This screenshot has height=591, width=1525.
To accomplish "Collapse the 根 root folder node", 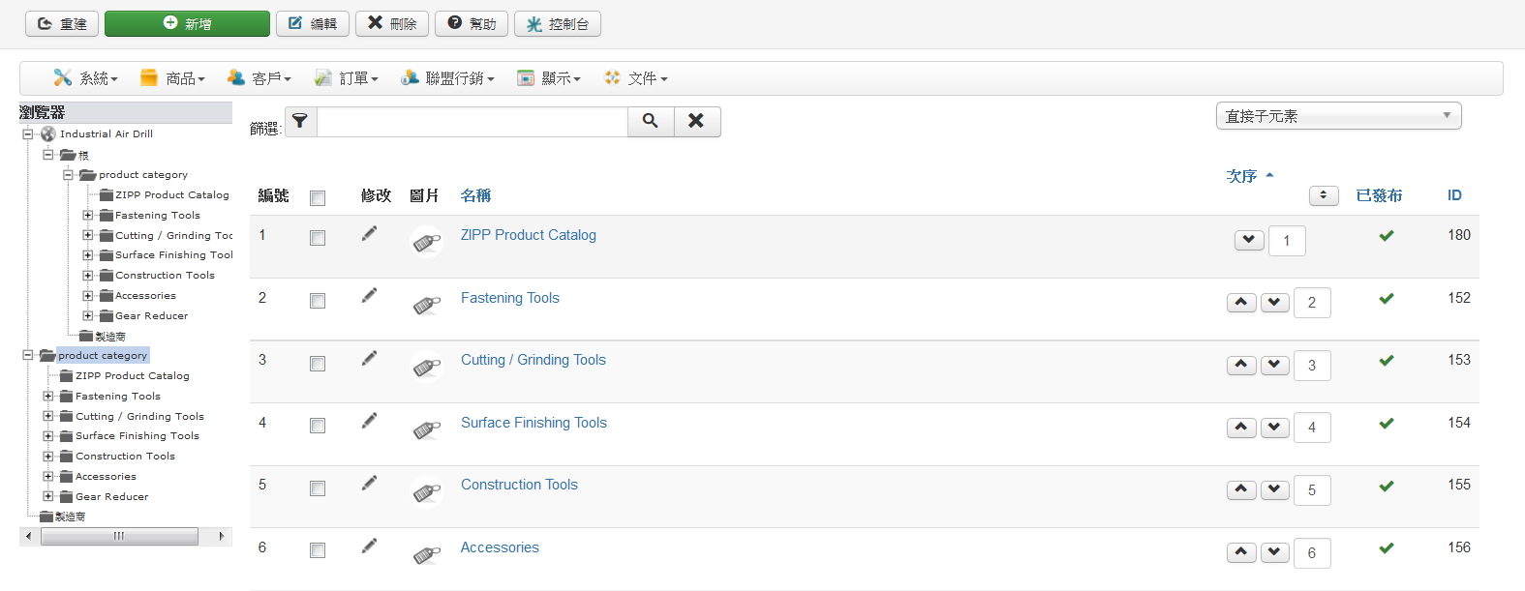I will pos(48,154).
